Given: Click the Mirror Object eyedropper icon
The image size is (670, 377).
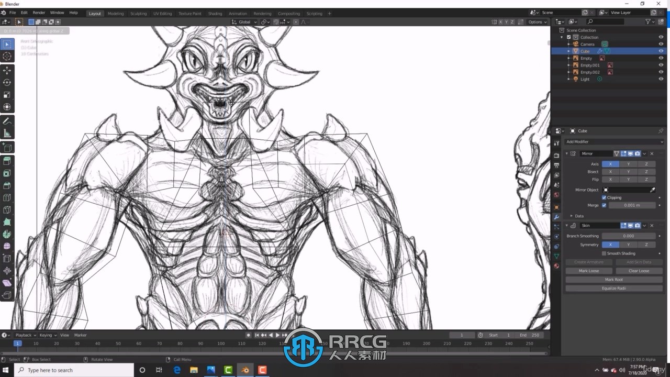Looking at the screenshot, I should [652, 190].
